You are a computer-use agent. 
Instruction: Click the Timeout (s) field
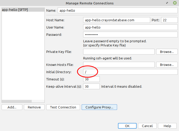click(x=91, y=79)
